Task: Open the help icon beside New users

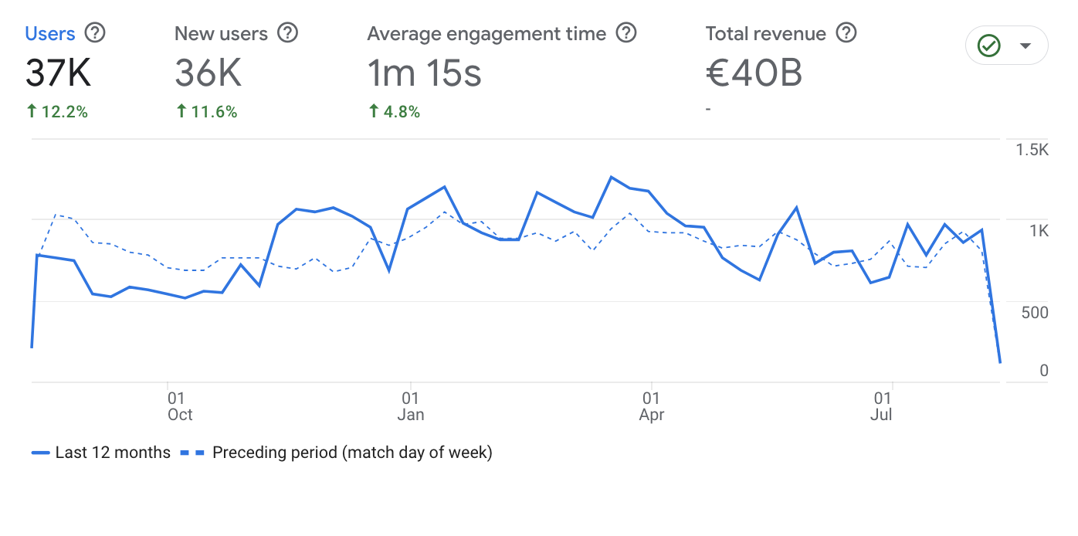Action: click(287, 33)
